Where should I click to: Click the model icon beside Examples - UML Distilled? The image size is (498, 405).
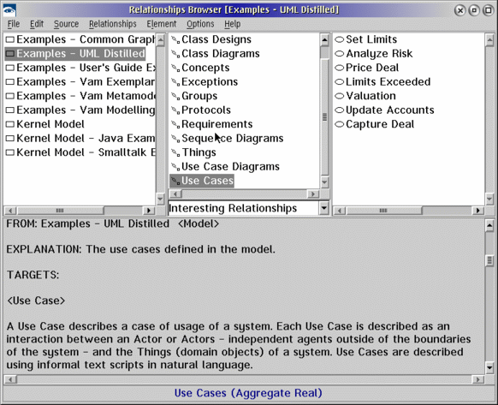click(x=10, y=53)
